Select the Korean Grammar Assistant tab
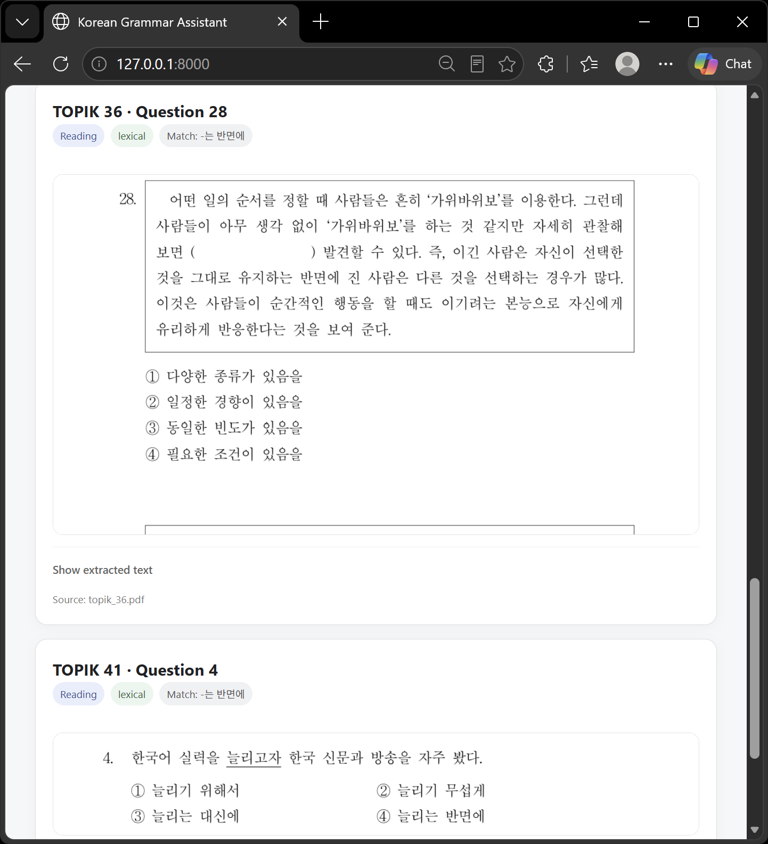Screen dimensions: 768x844 171,22
